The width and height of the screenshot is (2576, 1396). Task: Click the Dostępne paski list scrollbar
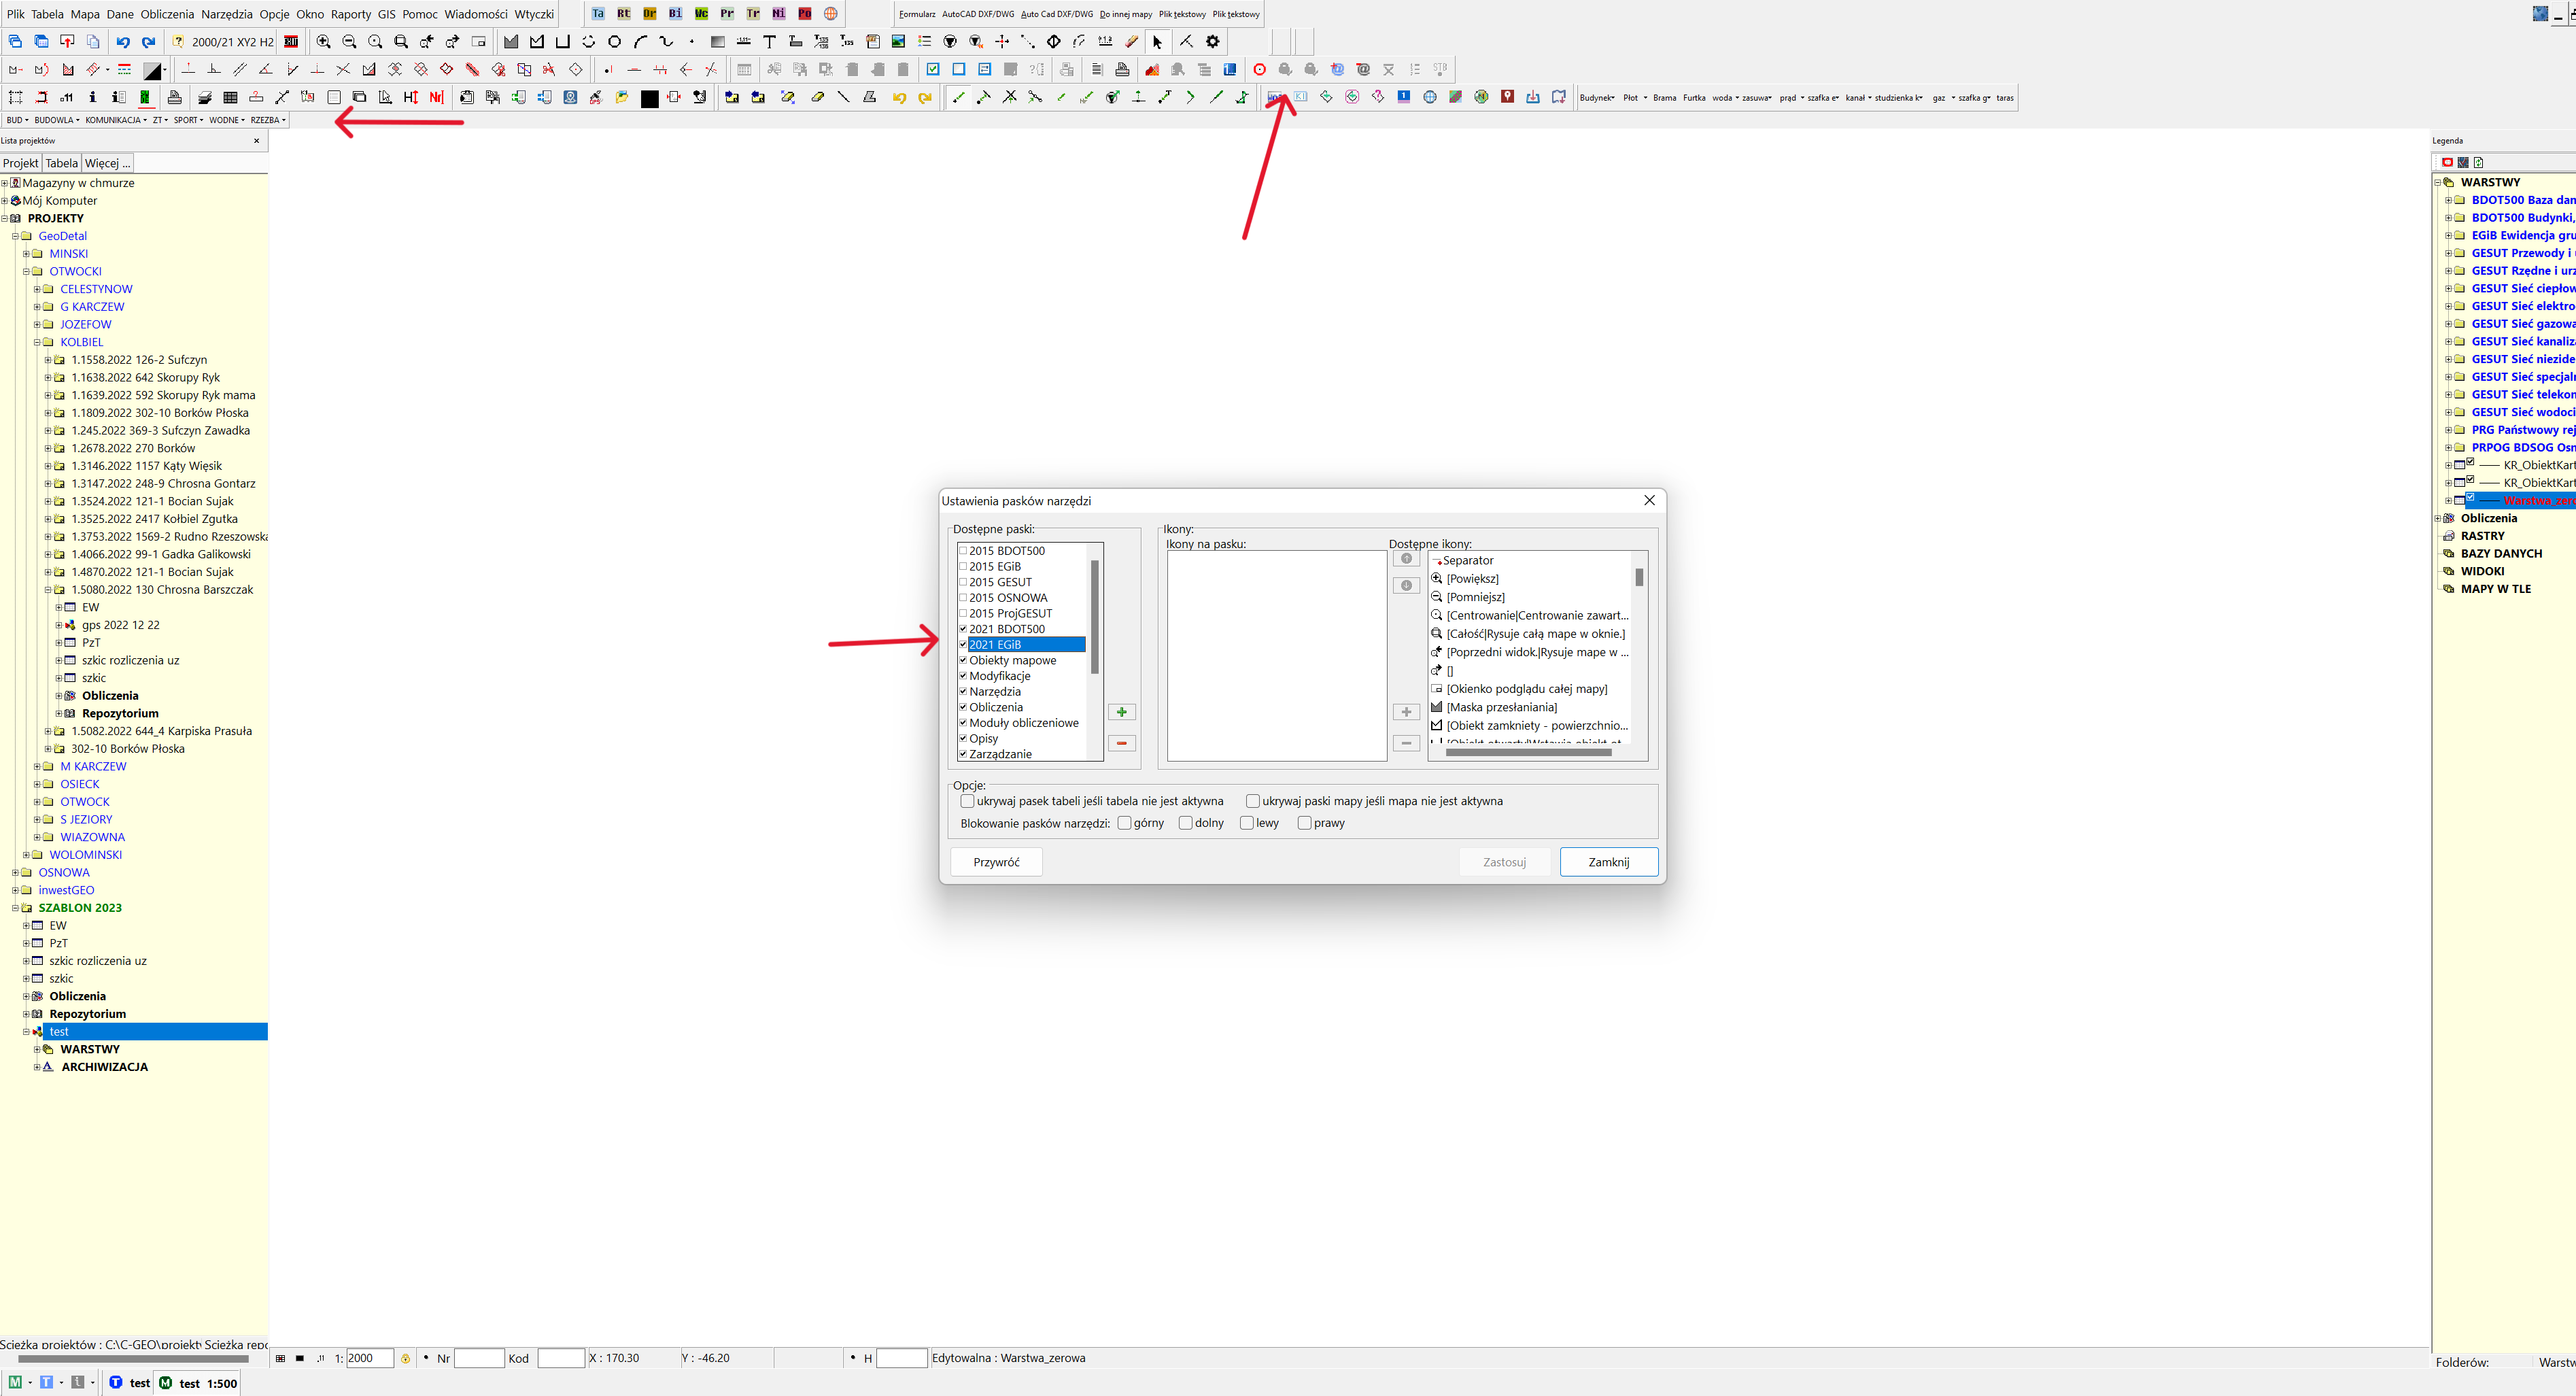pos(1095,616)
